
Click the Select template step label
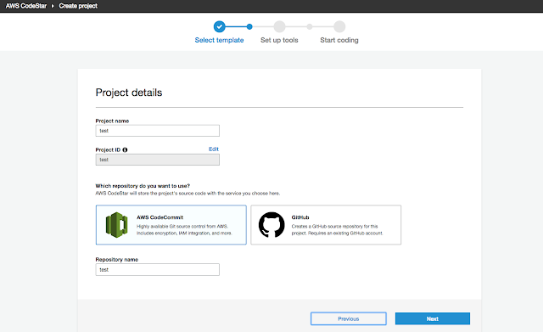tap(219, 40)
